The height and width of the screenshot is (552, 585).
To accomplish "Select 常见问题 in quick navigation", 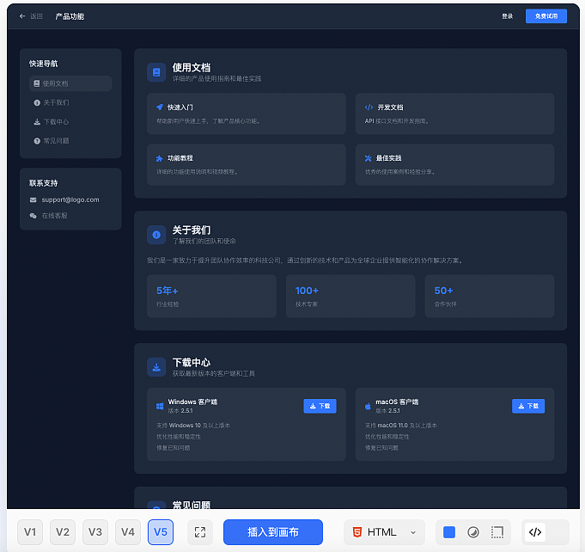I will [x=70, y=141].
